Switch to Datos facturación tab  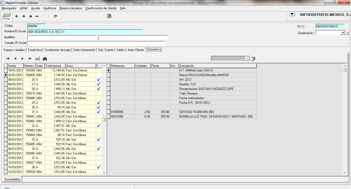coord(84,50)
